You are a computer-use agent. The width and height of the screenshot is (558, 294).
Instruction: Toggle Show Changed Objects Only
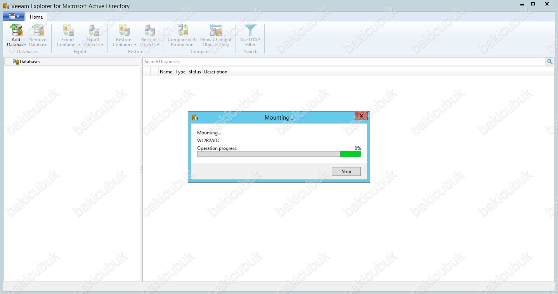click(x=216, y=36)
